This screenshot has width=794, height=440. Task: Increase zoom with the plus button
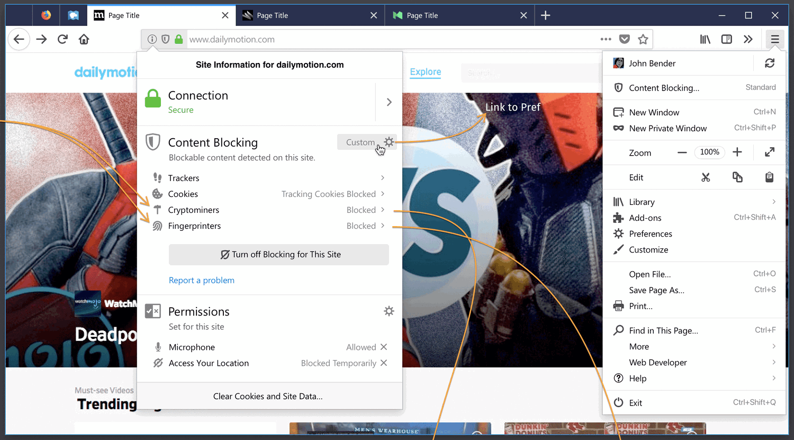pyautogui.click(x=737, y=152)
